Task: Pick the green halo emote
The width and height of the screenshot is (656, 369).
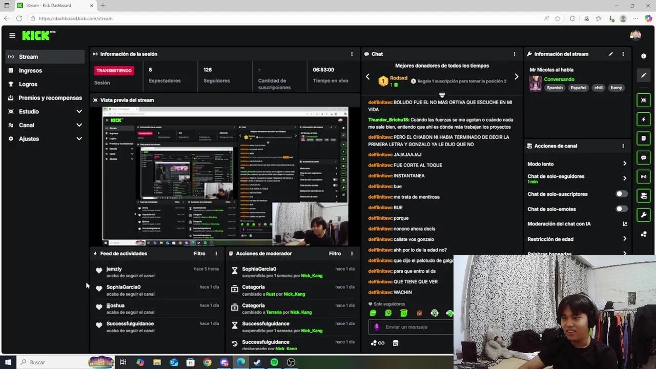Action: [404, 313]
